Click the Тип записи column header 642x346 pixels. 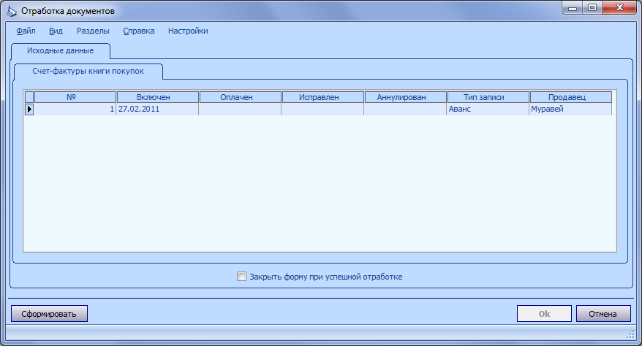coord(488,97)
